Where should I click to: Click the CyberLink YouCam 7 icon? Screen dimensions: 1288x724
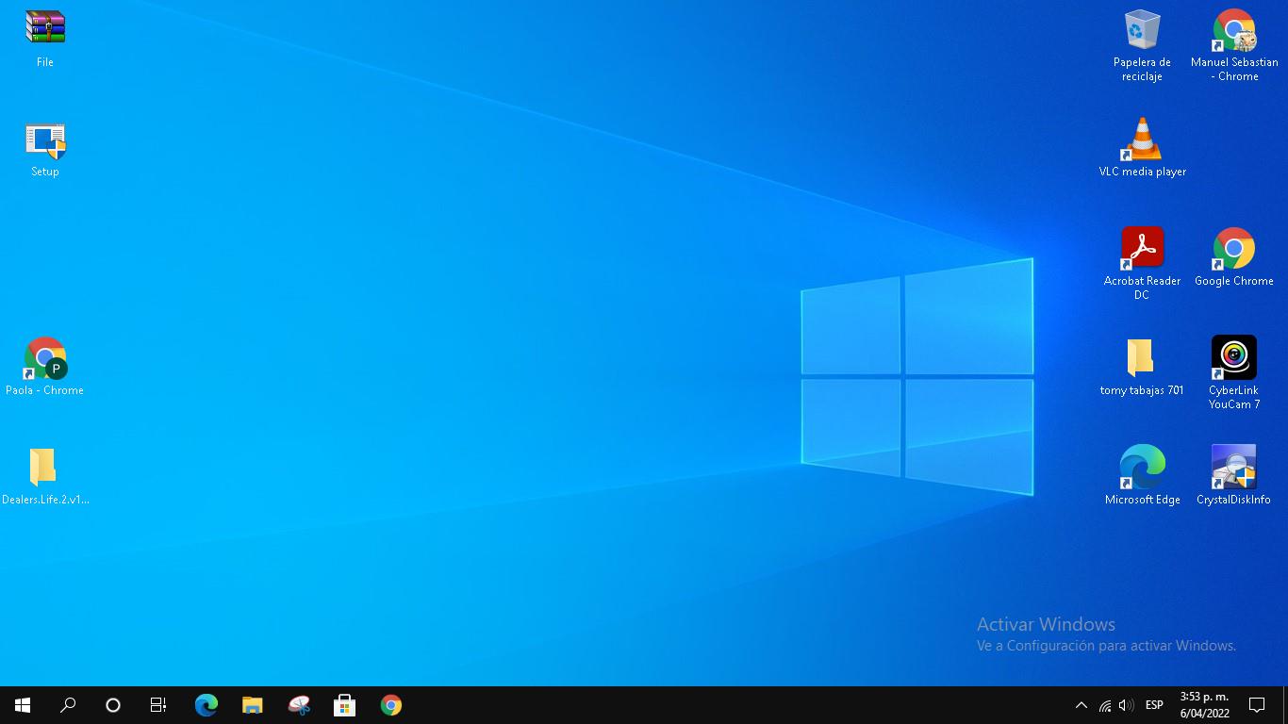pos(1233,359)
